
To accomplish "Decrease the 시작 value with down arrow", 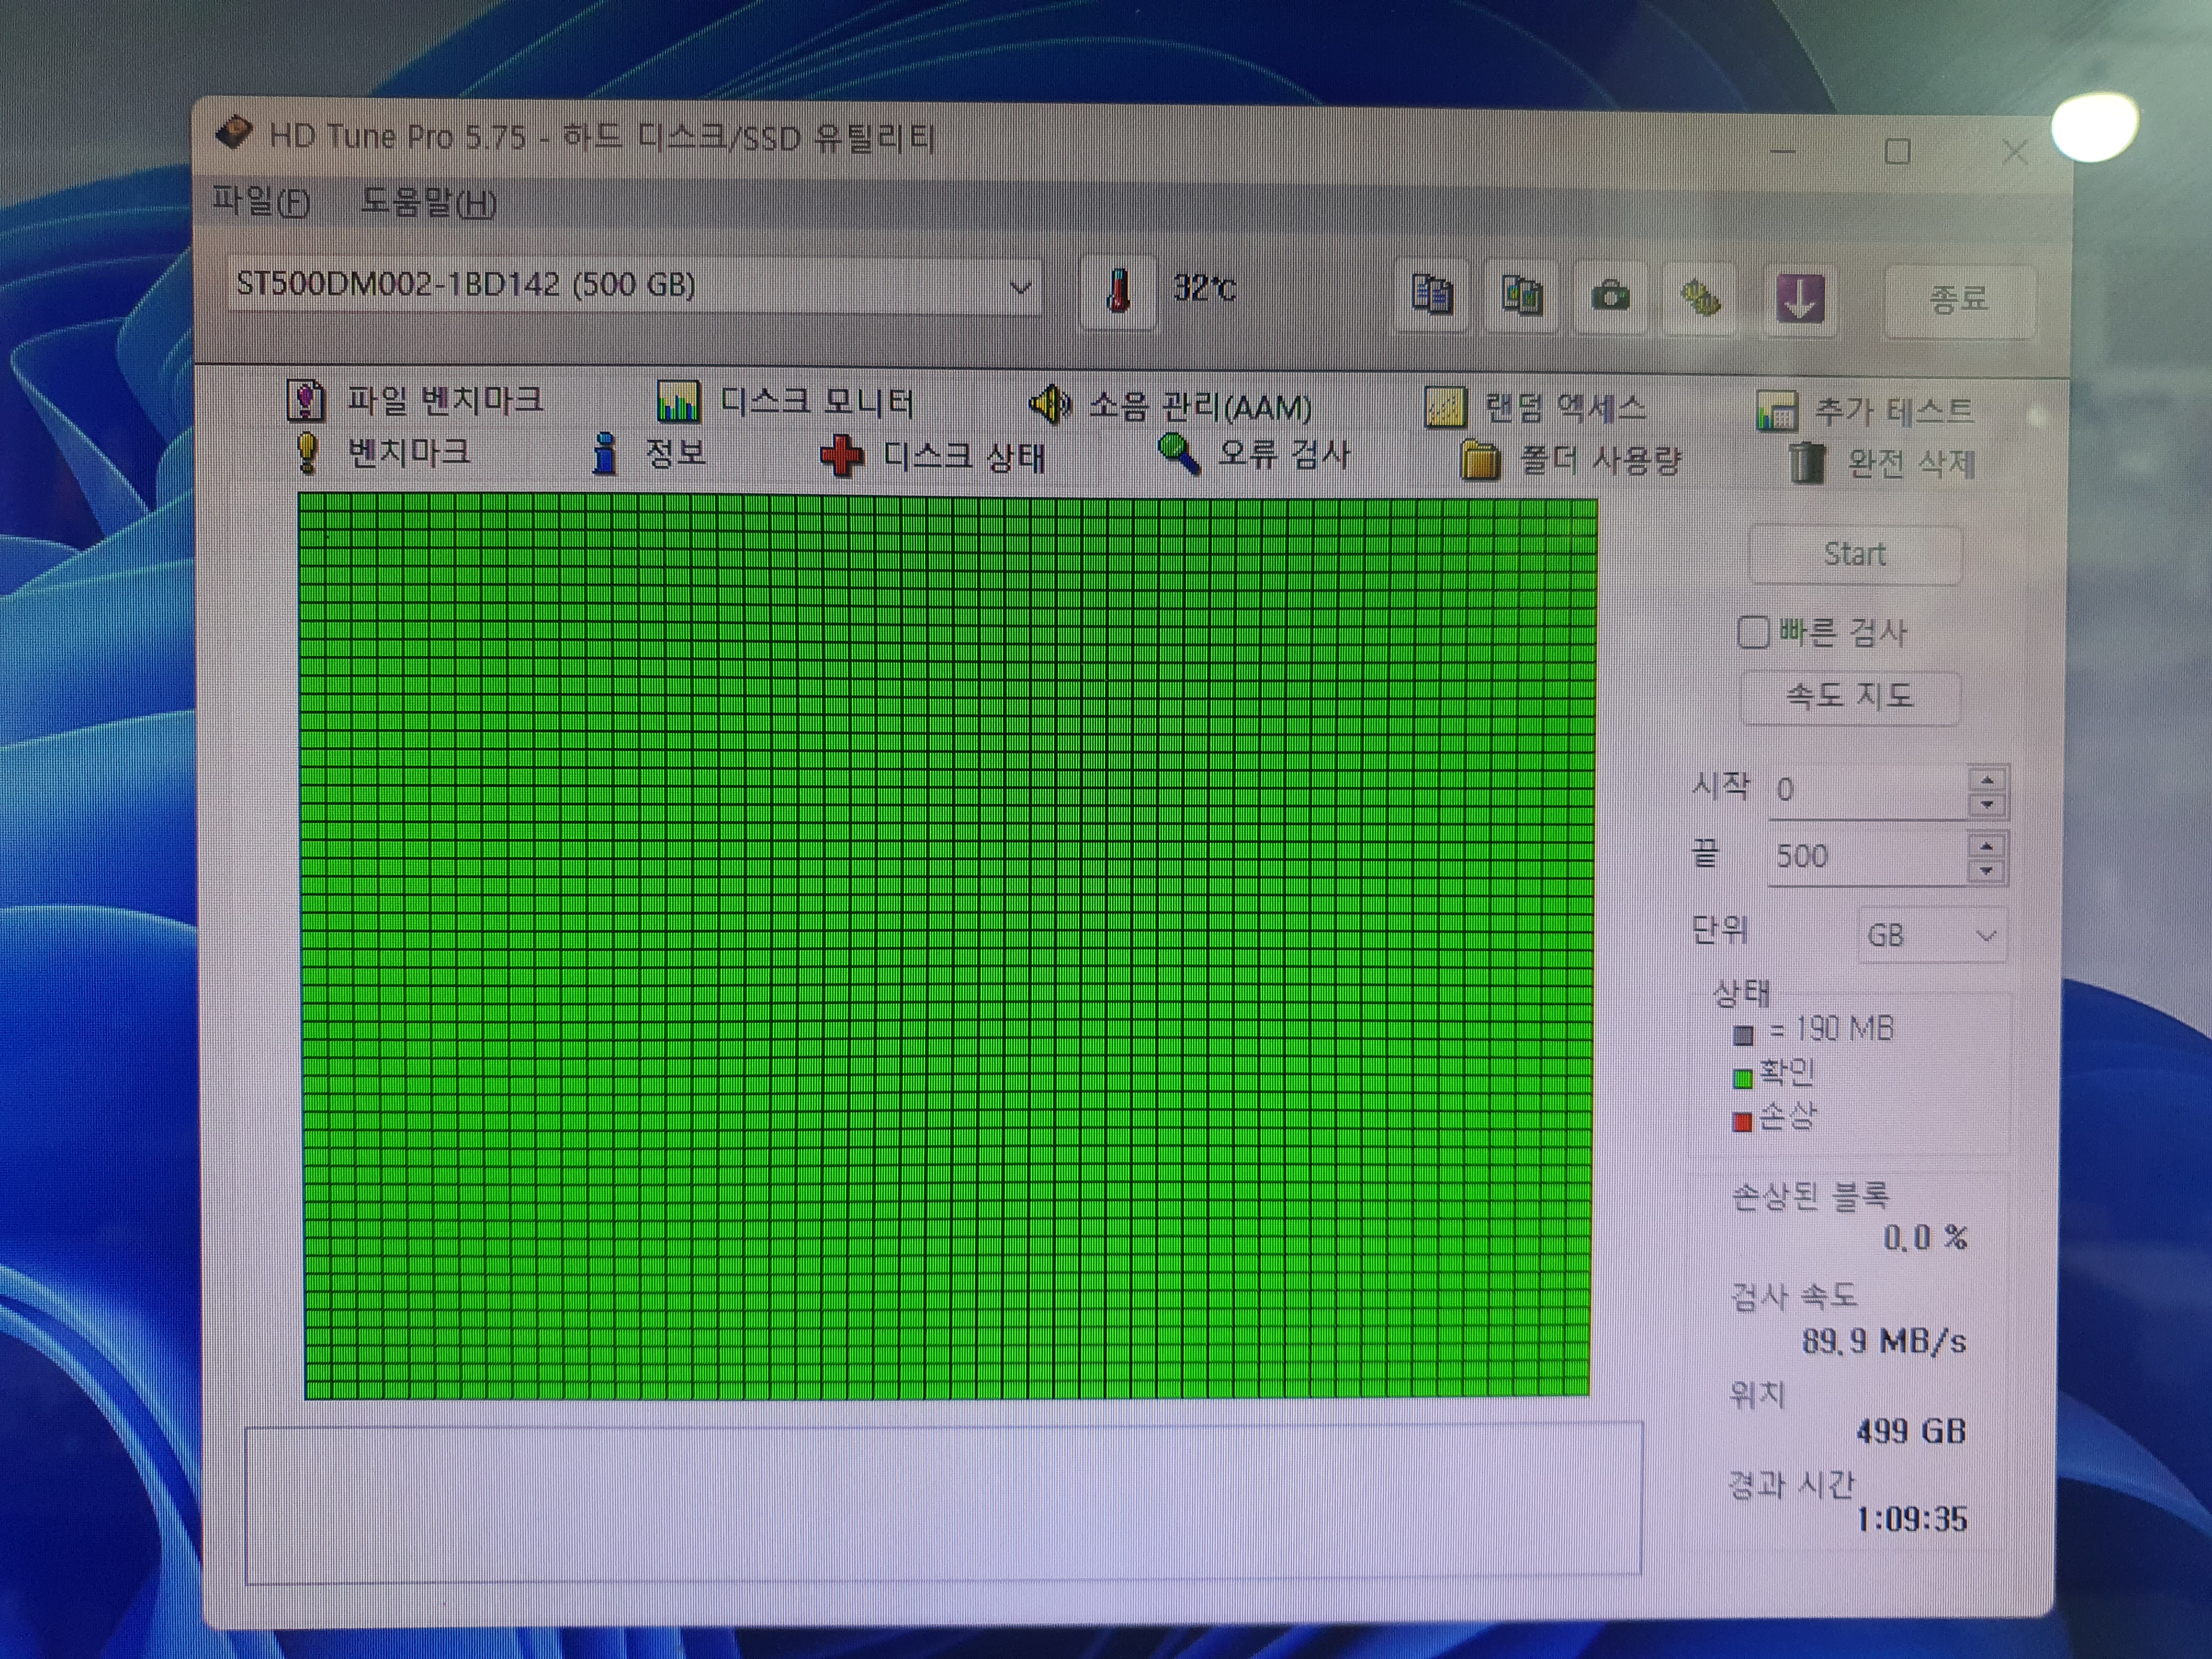I will 1987,804.
